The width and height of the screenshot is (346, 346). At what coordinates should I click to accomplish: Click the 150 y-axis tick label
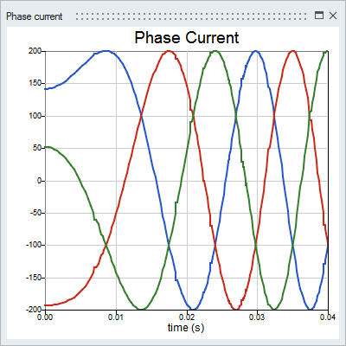click(35, 83)
